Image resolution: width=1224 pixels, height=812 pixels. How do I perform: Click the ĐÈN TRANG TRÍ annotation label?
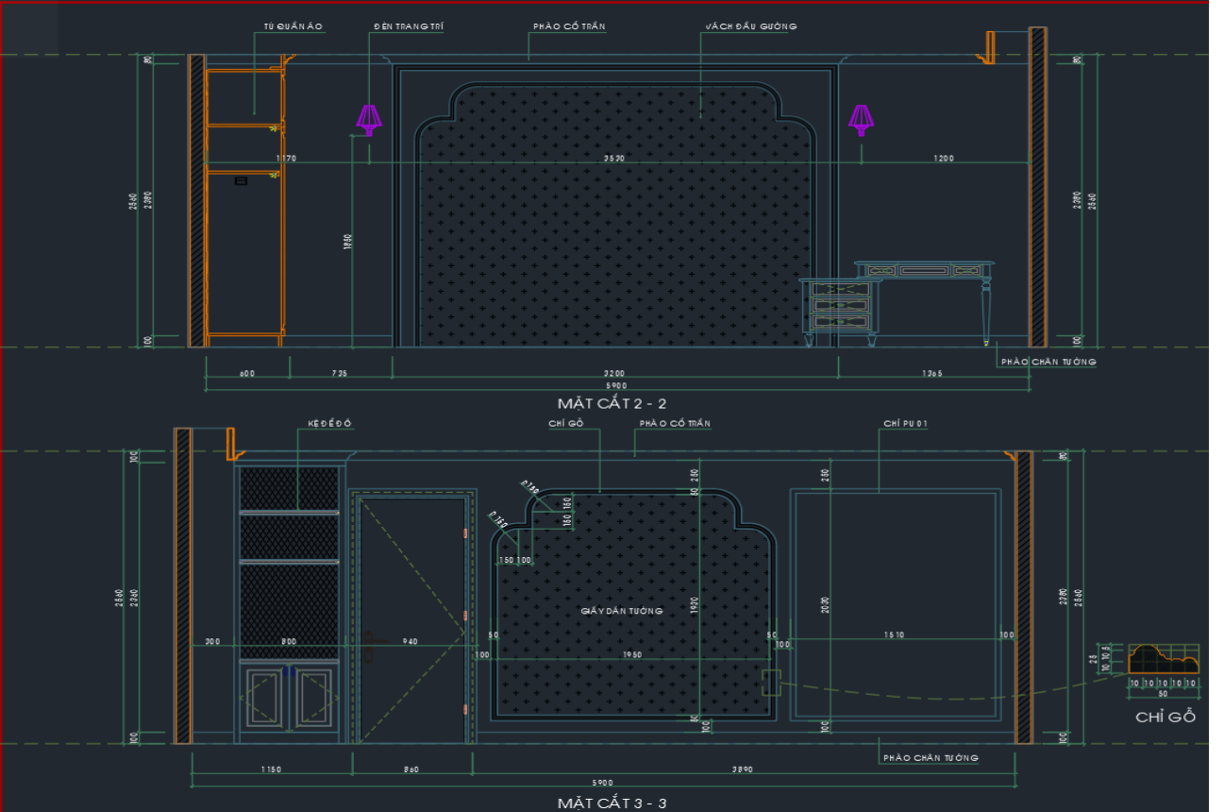point(408,26)
